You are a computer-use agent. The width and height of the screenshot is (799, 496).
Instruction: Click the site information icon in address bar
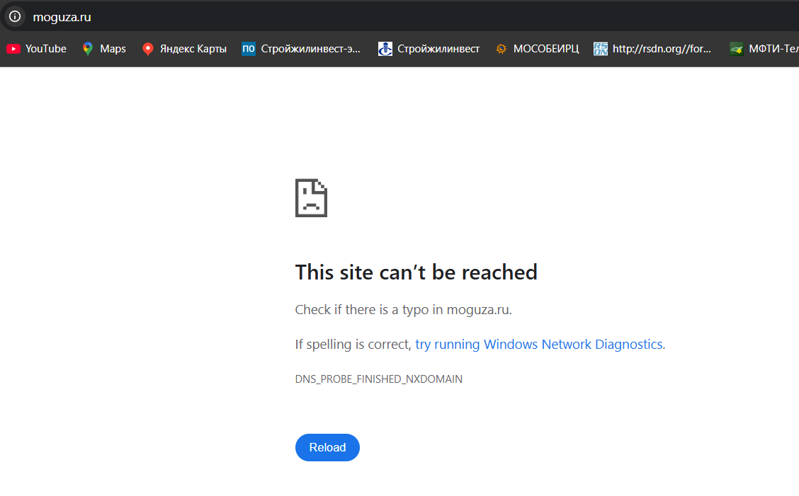[x=15, y=16]
